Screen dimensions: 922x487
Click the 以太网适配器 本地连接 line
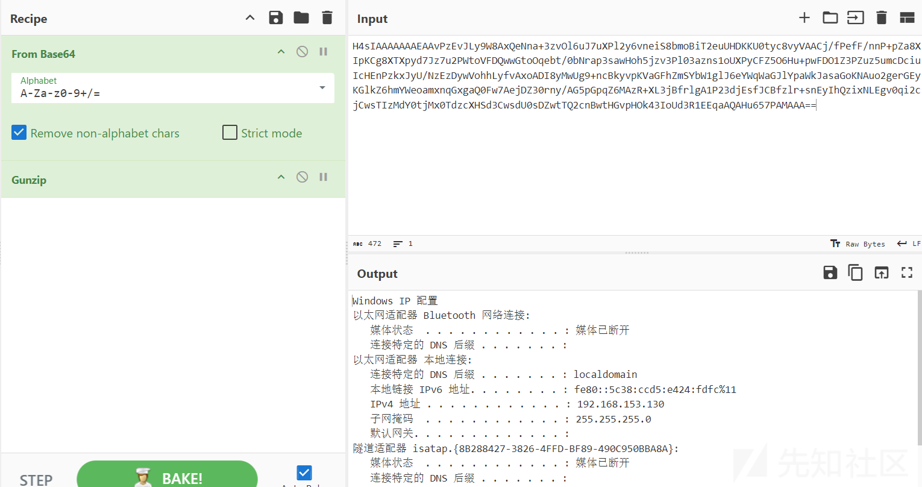pyautogui.click(x=413, y=359)
